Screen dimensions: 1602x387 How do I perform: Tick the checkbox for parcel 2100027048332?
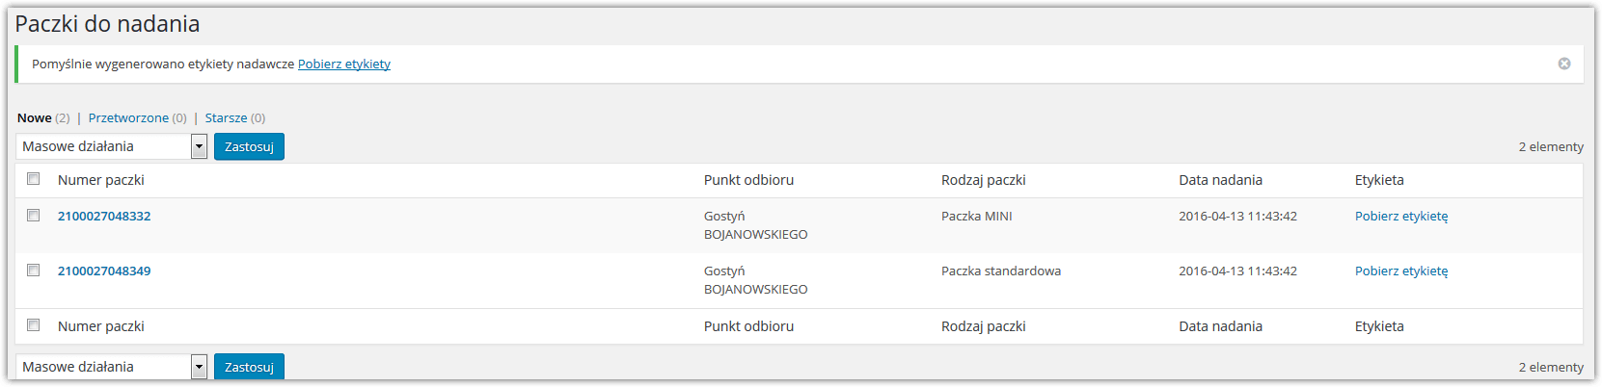(x=34, y=216)
